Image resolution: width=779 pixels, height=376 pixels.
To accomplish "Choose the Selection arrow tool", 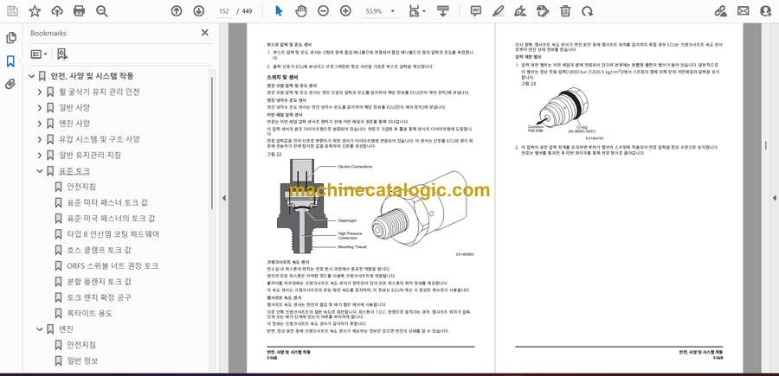I will click(x=279, y=11).
